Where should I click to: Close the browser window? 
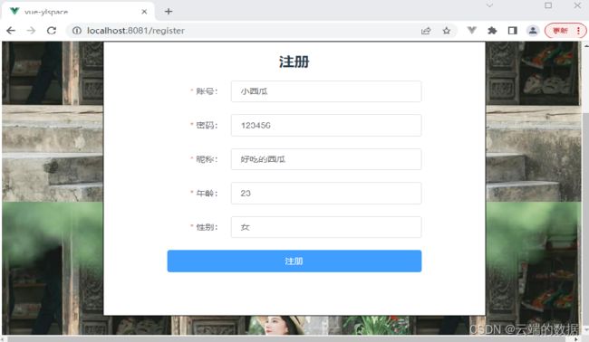578,5
